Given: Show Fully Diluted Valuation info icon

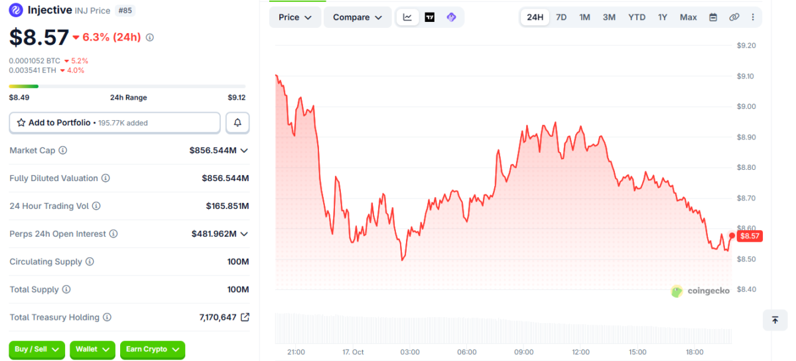Looking at the screenshot, I should point(105,179).
